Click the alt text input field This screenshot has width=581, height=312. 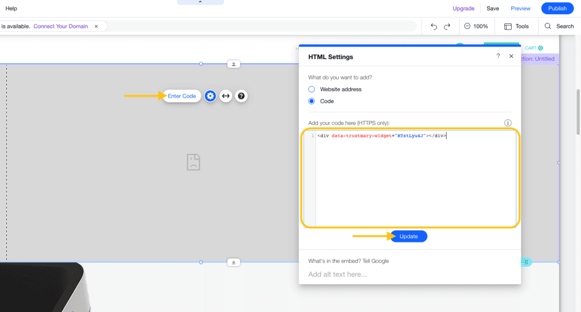click(x=409, y=274)
